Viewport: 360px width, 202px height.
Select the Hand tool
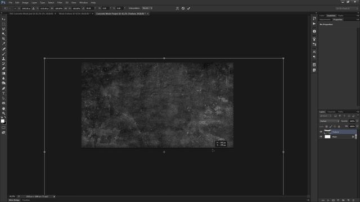pyautogui.click(x=3, y=108)
